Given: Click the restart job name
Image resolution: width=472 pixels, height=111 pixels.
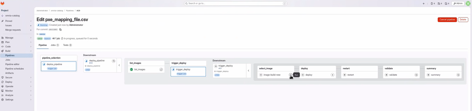Looking at the screenshot, I should point(350,75).
